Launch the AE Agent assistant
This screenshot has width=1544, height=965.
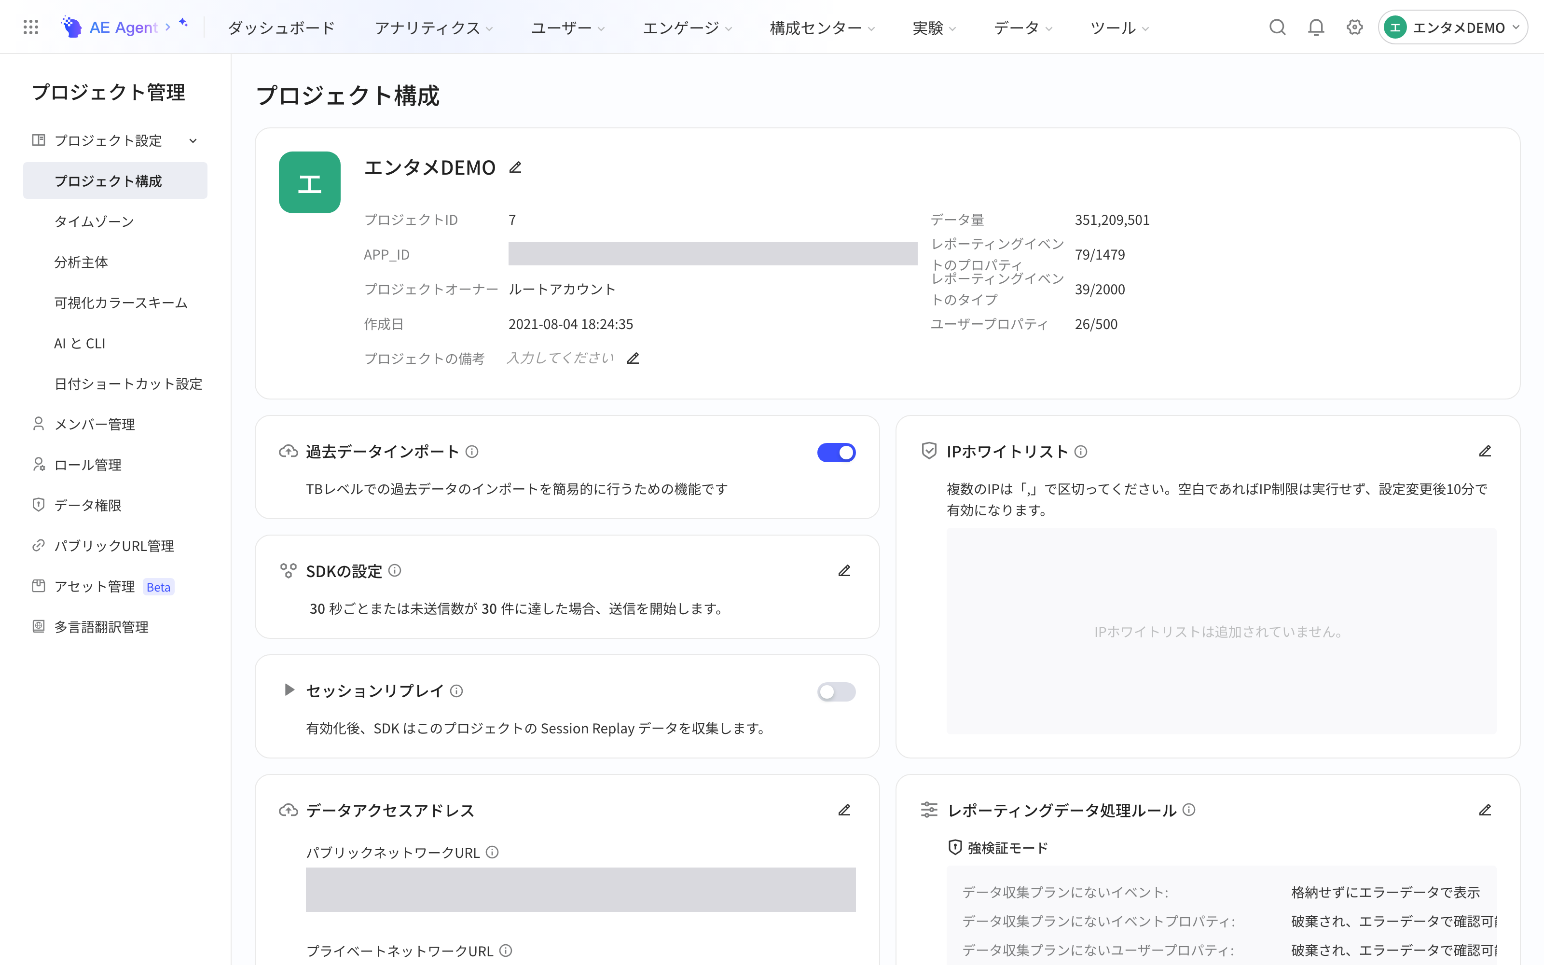coord(124,27)
